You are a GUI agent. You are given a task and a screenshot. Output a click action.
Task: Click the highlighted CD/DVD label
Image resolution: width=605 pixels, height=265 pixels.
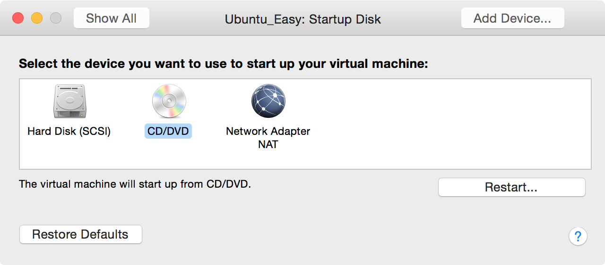pos(168,131)
